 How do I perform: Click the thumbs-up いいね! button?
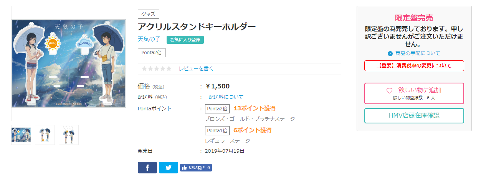coord(196,168)
